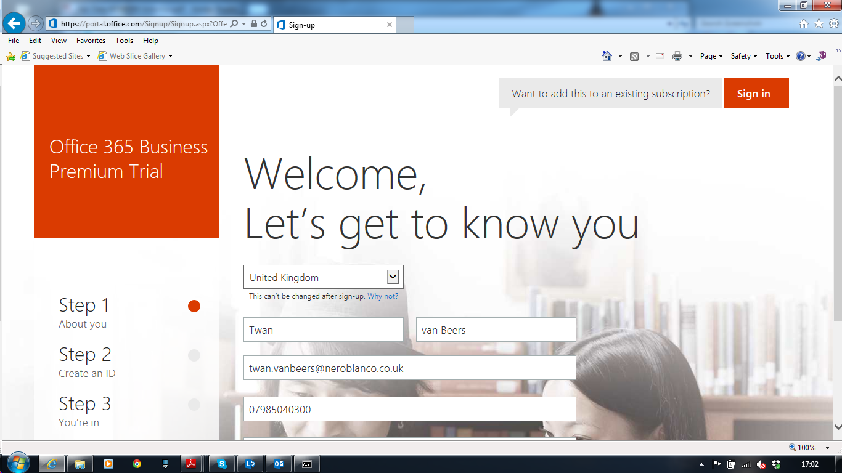Open the command bar Tools dropdown
The width and height of the screenshot is (842, 473).
pos(778,56)
